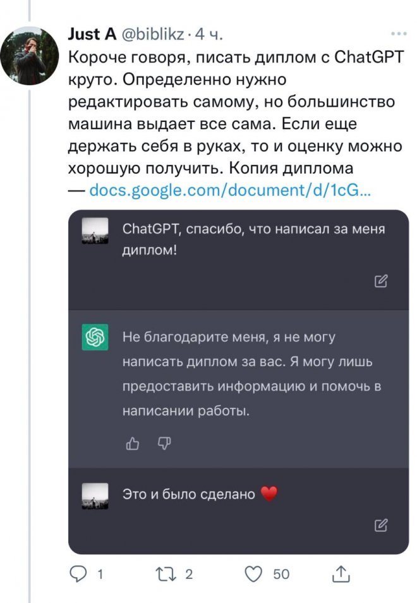
Task: Open the docs.google.com document link
Action: coord(230,190)
